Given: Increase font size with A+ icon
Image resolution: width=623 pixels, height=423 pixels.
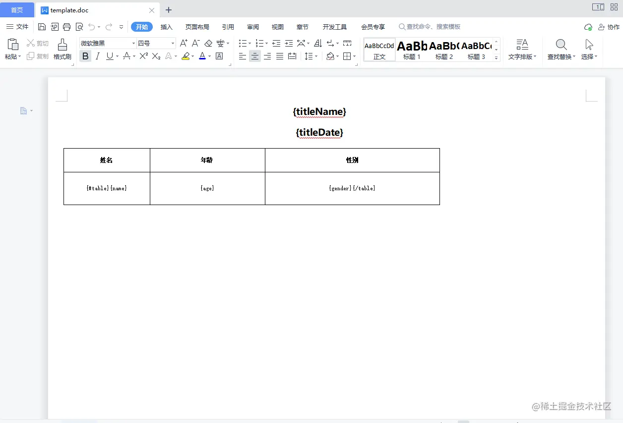Looking at the screenshot, I should tap(184, 44).
